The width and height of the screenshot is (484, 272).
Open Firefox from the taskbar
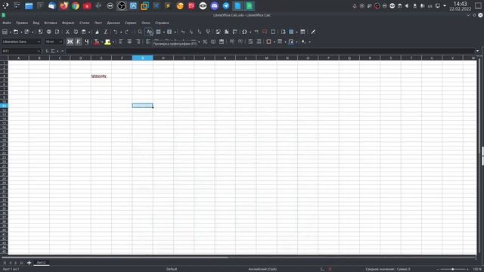coord(64,5)
